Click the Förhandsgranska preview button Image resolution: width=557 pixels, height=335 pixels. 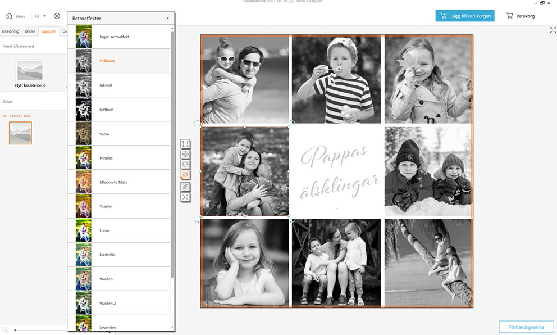(526, 327)
